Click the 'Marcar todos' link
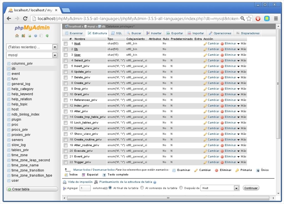Screen dimensions: 284x204 82,170
